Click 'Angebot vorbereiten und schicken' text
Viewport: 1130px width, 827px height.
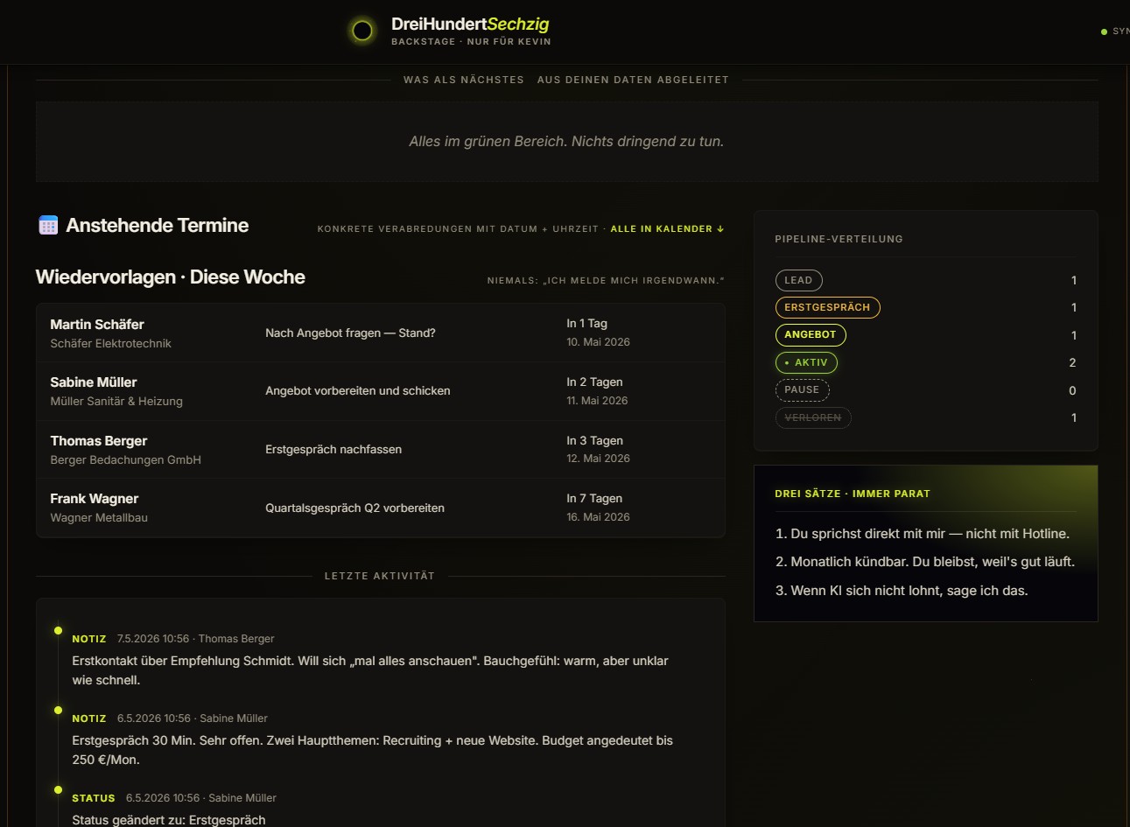[358, 391]
